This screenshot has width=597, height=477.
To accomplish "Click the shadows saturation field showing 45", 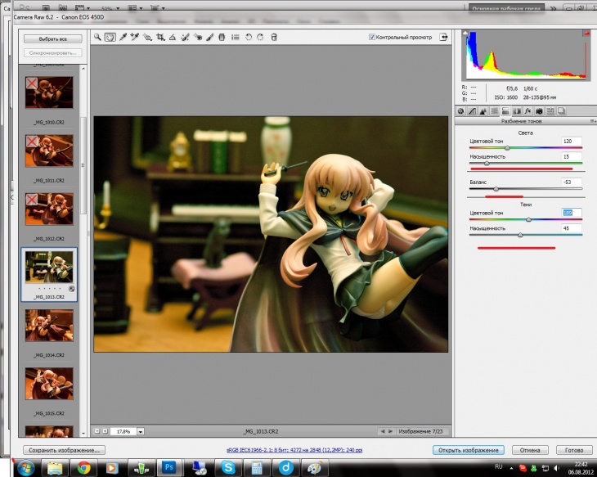I will [x=572, y=227].
